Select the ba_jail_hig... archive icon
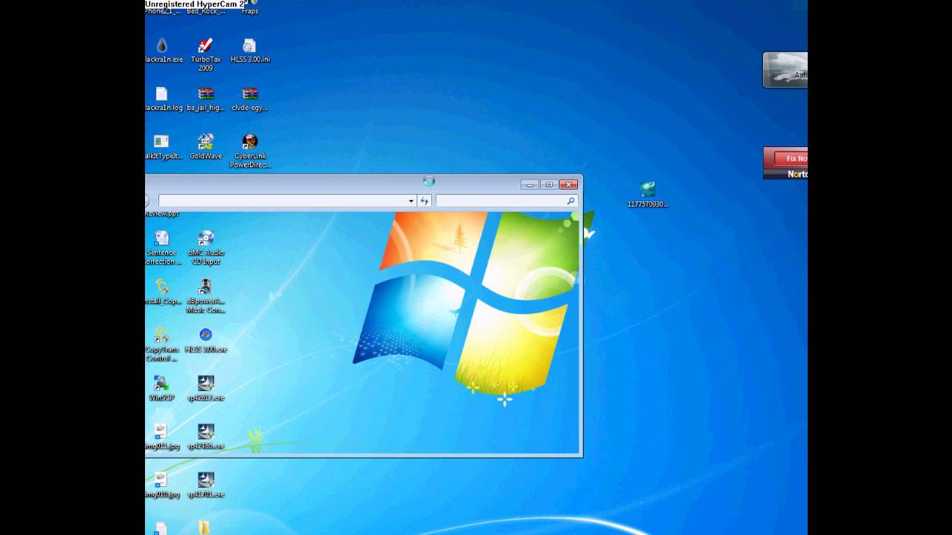The height and width of the screenshot is (535, 952). (x=206, y=99)
